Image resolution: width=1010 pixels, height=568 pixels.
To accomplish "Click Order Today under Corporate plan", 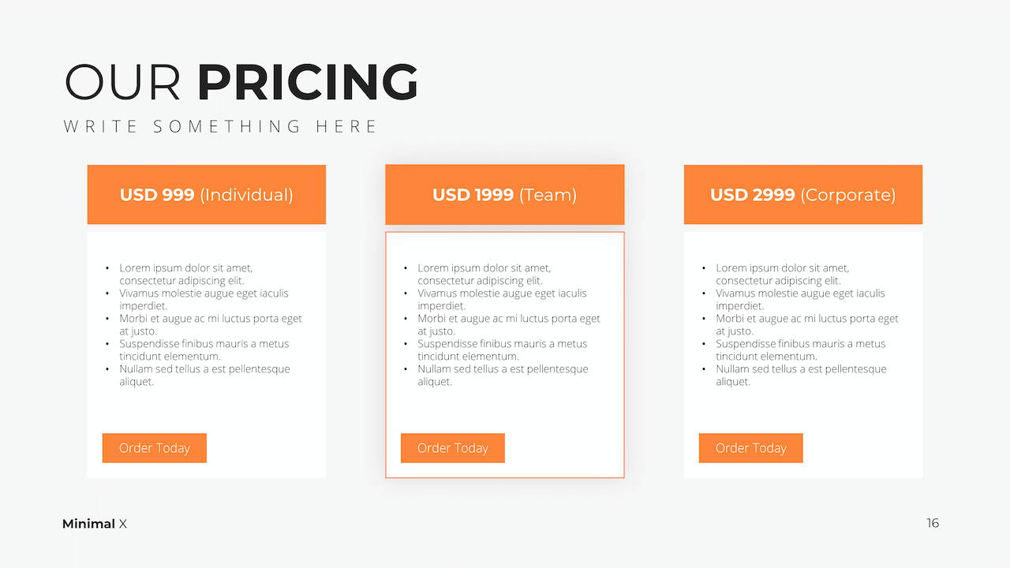I will point(751,448).
